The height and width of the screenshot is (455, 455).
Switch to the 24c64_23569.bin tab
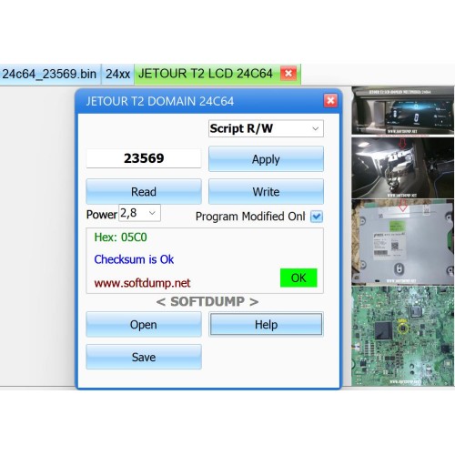point(49,75)
